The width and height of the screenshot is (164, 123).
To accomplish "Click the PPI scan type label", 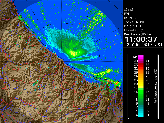I will click(127, 14).
